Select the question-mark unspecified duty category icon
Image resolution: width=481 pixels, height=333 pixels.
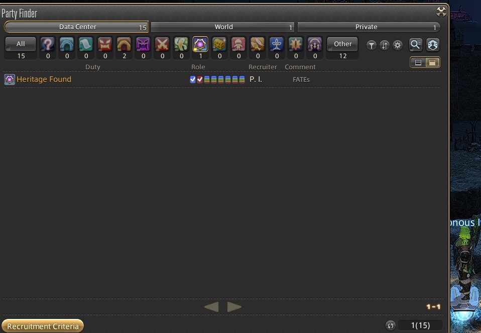click(48, 45)
